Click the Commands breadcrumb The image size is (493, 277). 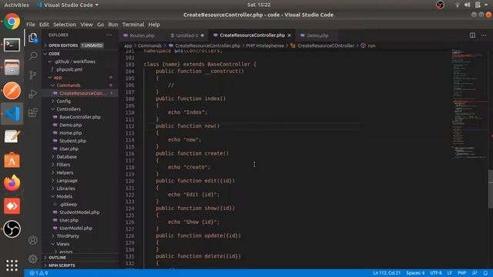pyautogui.click(x=149, y=46)
